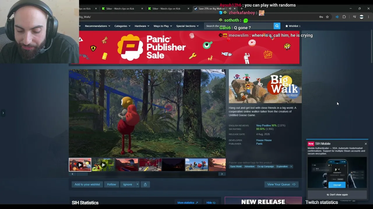Play the first Big Walk trailer thumbnail
373x209 pixels.
(80, 165)
